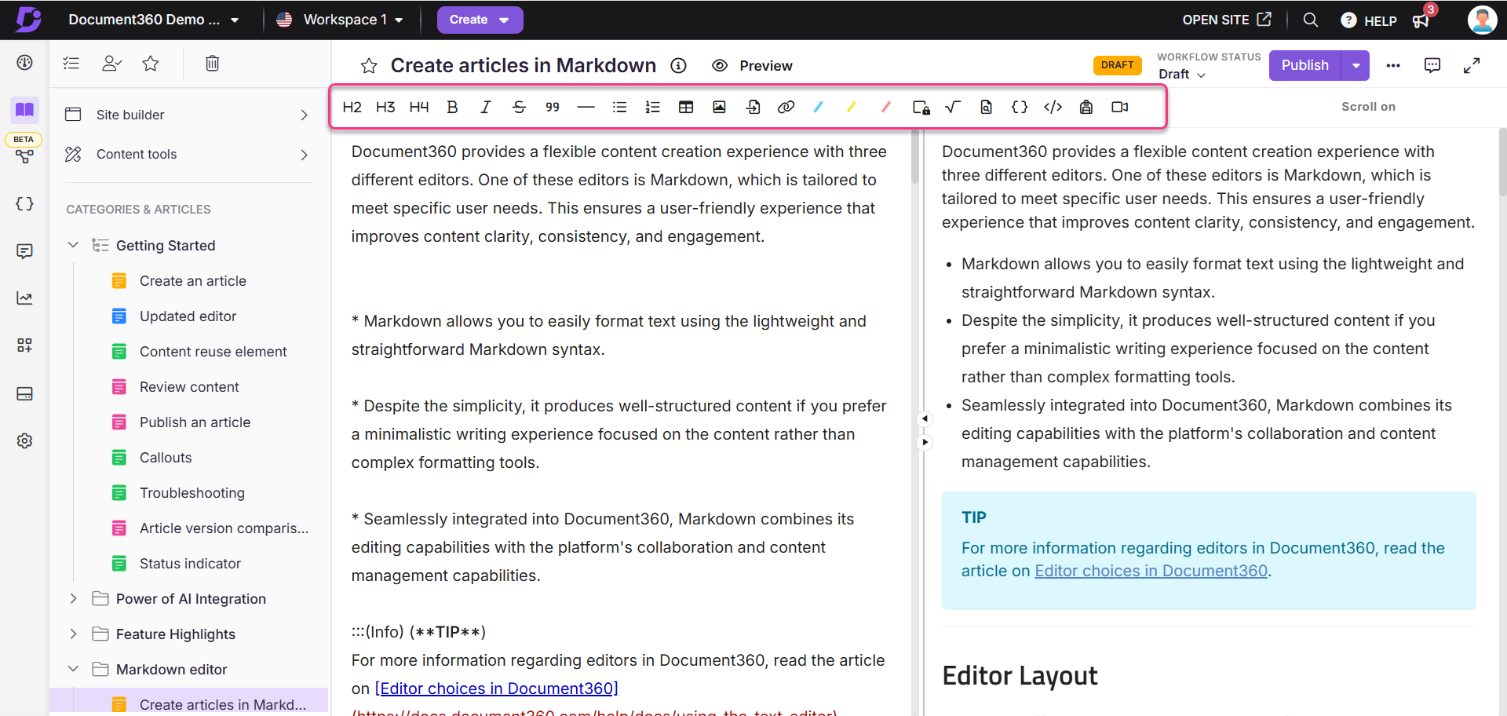The height and width of the screenshot is (716, 1507).
Task: Apply strikethrough formatting
Action: (519, 107)
